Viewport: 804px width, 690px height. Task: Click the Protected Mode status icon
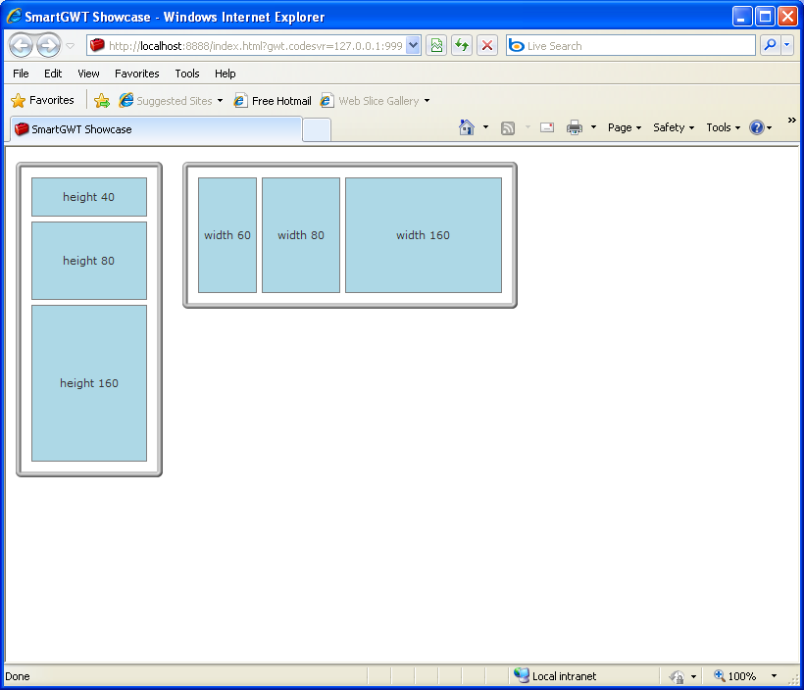coord(677,676)
